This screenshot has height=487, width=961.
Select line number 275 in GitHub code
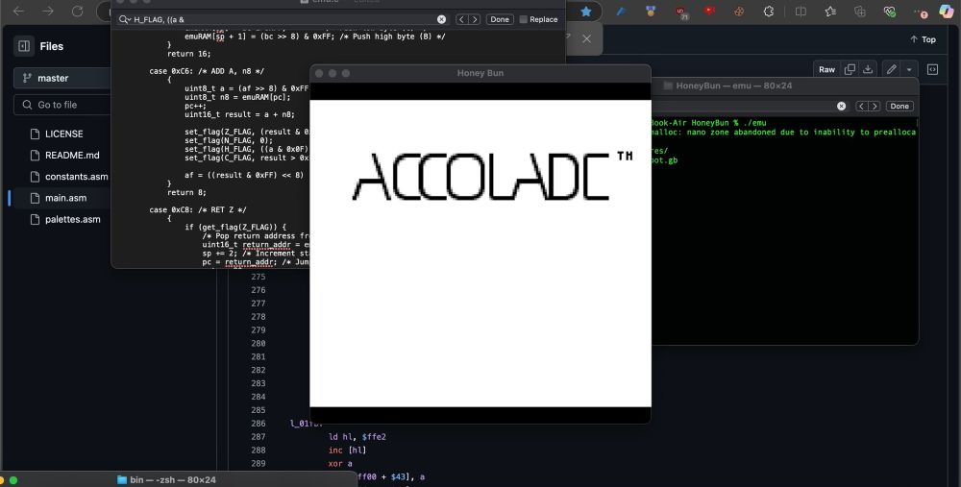click(x=258, y=277)
